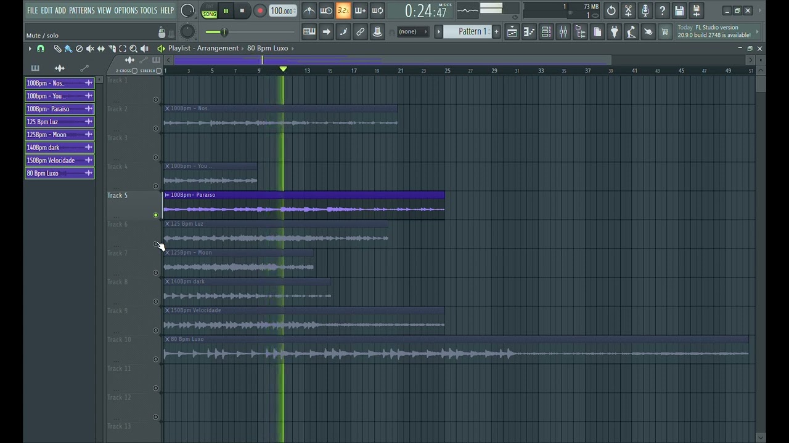
Task: Open the Browser view icon
Action: pos(580,32)
